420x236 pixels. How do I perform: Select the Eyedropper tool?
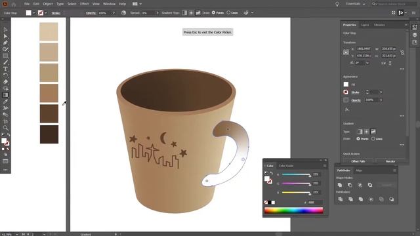click(5, 102)
